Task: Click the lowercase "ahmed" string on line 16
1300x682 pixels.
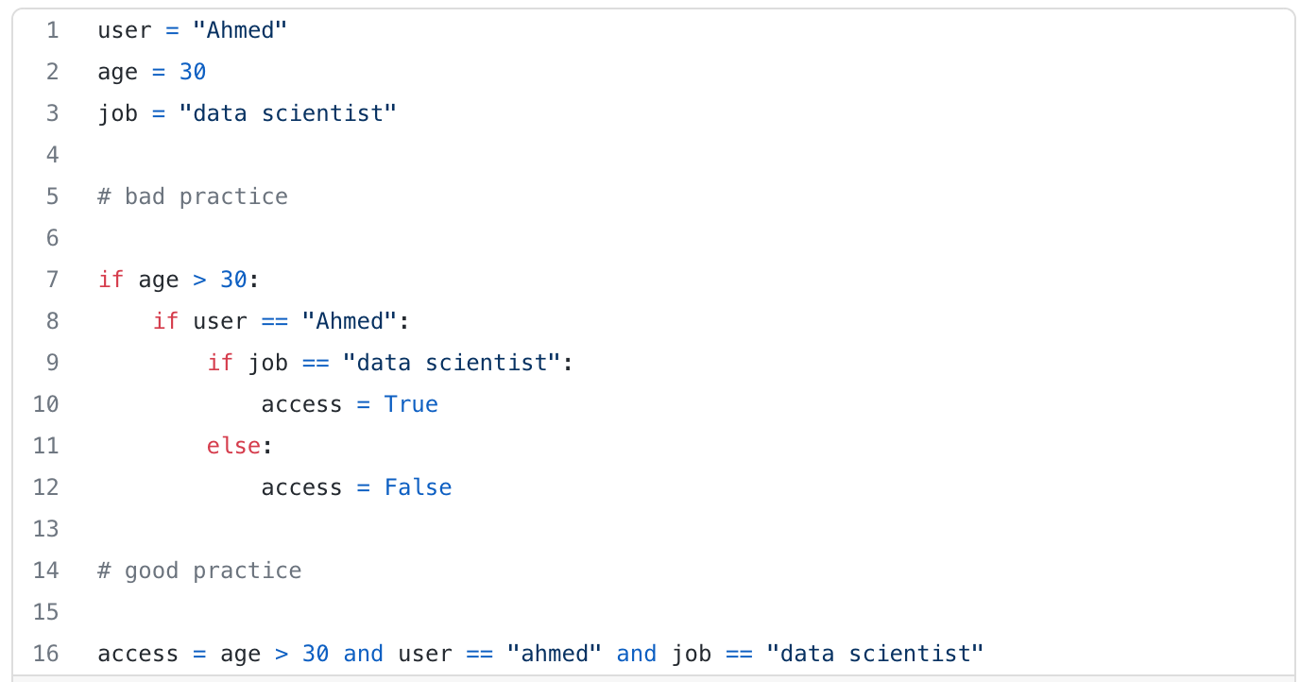Action: 554,654
